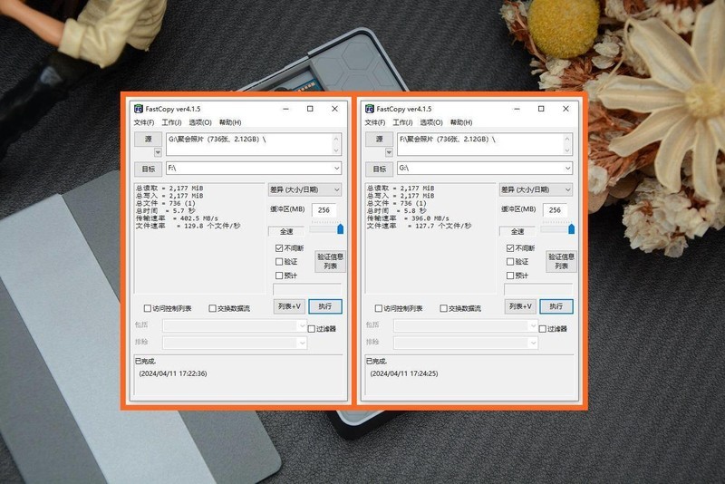Click 验证信息列表 button in right window
The image size is (725, 484).
[x=561, y=261]
